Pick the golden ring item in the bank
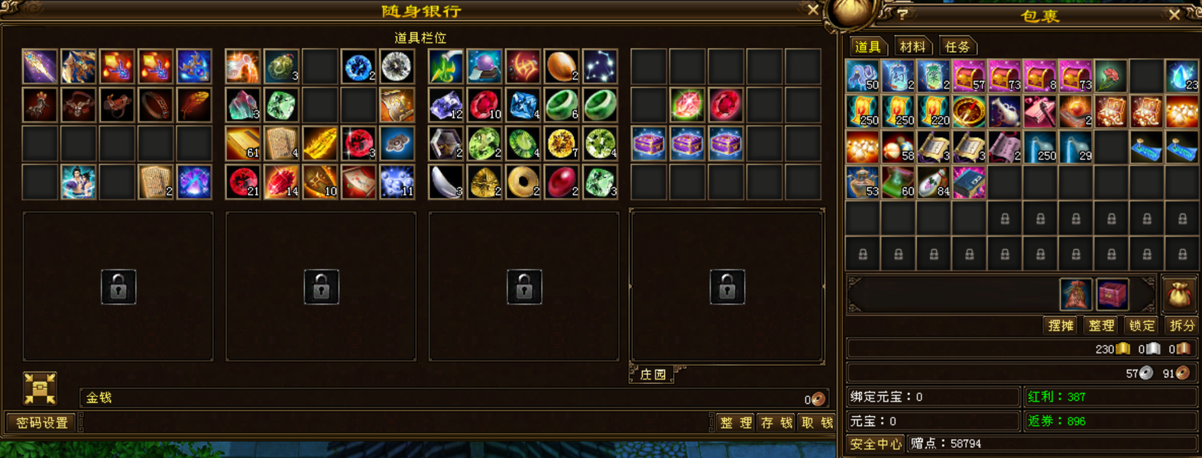1202x458 pixels. pyautogui.click(x=523, y=182)
